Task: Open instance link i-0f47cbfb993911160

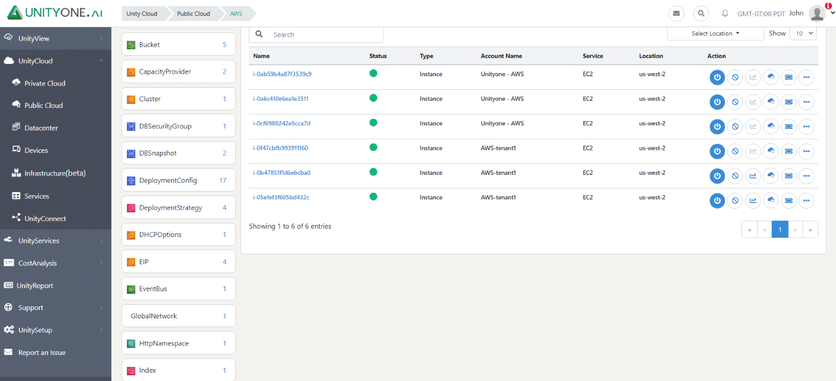Action: 281,148
